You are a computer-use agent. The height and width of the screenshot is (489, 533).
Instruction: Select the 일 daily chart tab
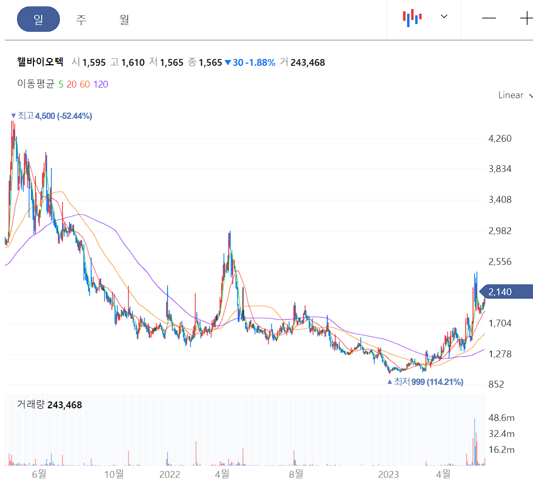point(38,18)
